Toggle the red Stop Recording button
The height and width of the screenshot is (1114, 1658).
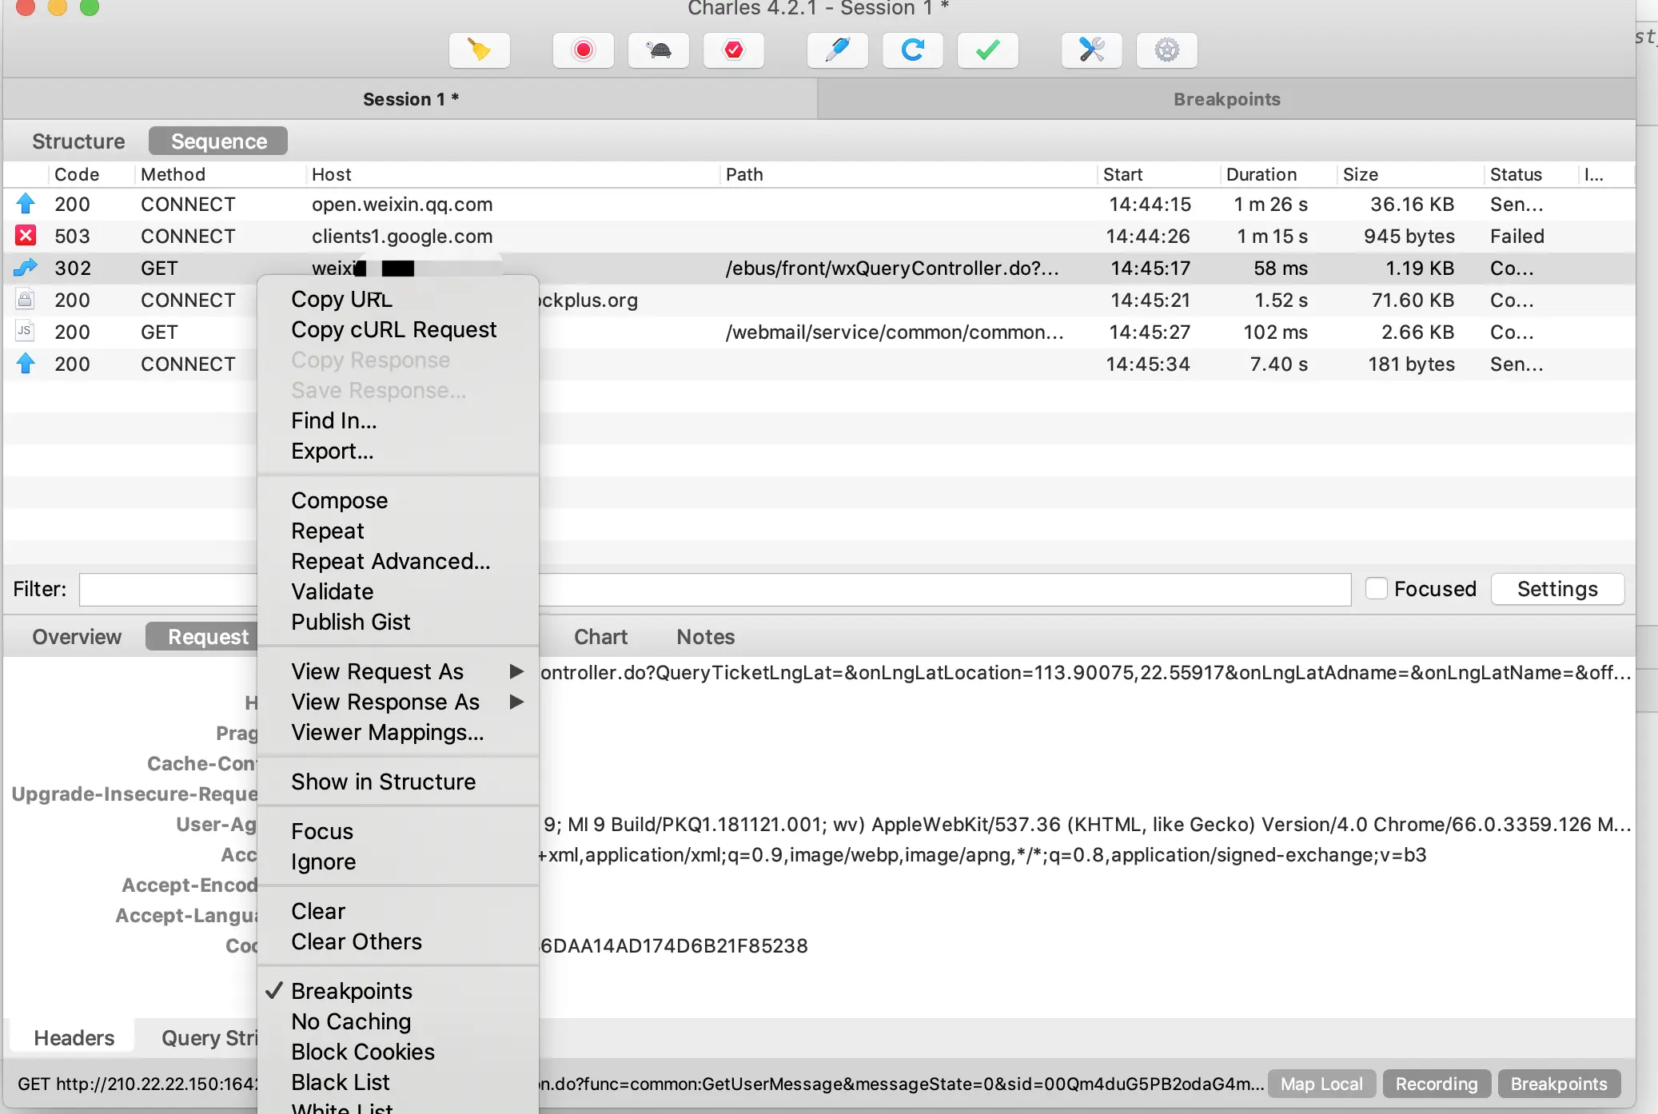coord(583,50)
